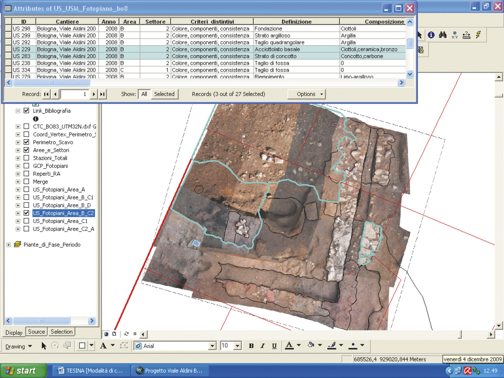Choose the Go To XY tool
504x378 pixels.
[455, 35]
